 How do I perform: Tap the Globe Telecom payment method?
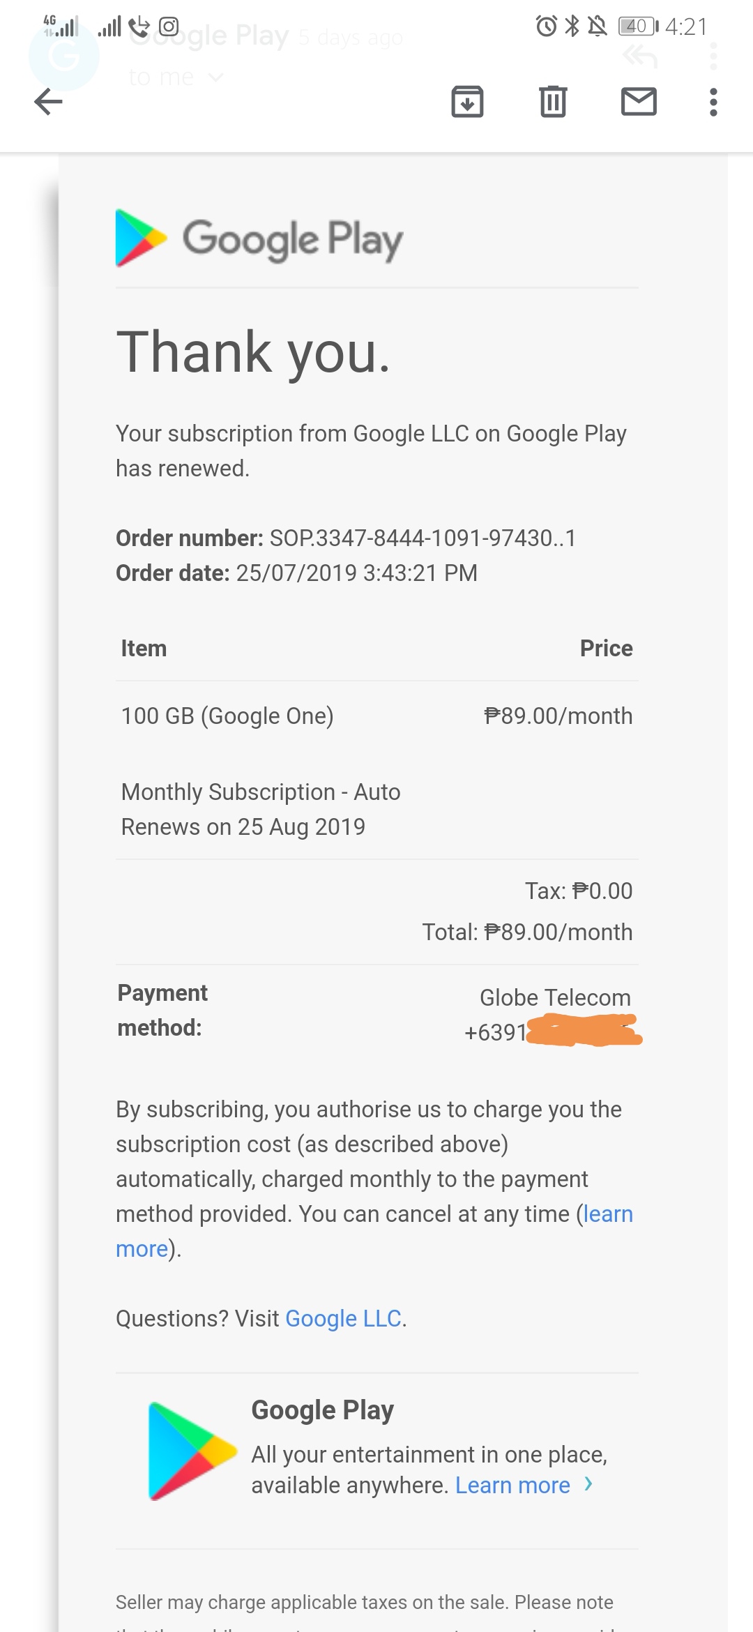(x=555, y=998)
